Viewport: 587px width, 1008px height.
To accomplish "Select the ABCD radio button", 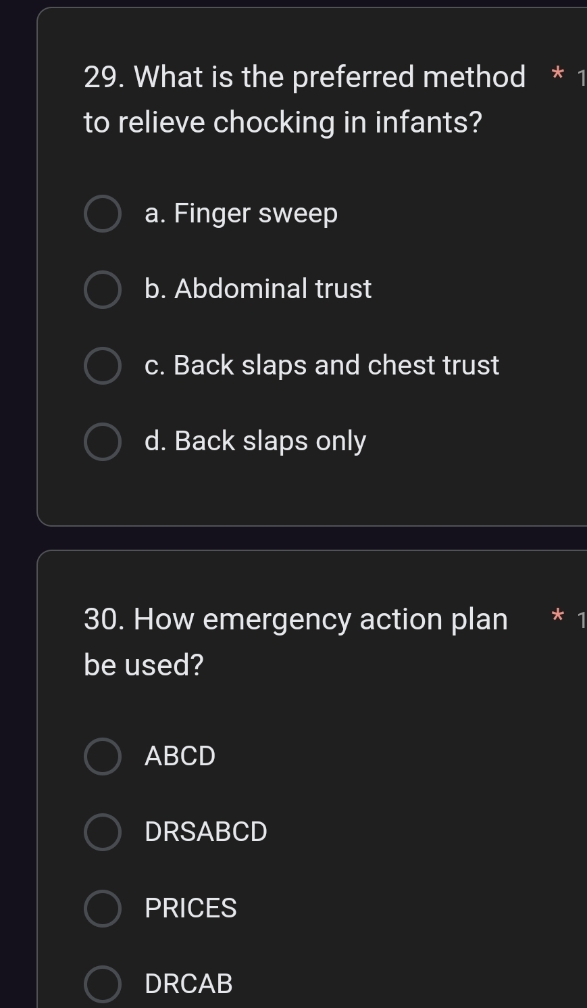I will point(103,756).
